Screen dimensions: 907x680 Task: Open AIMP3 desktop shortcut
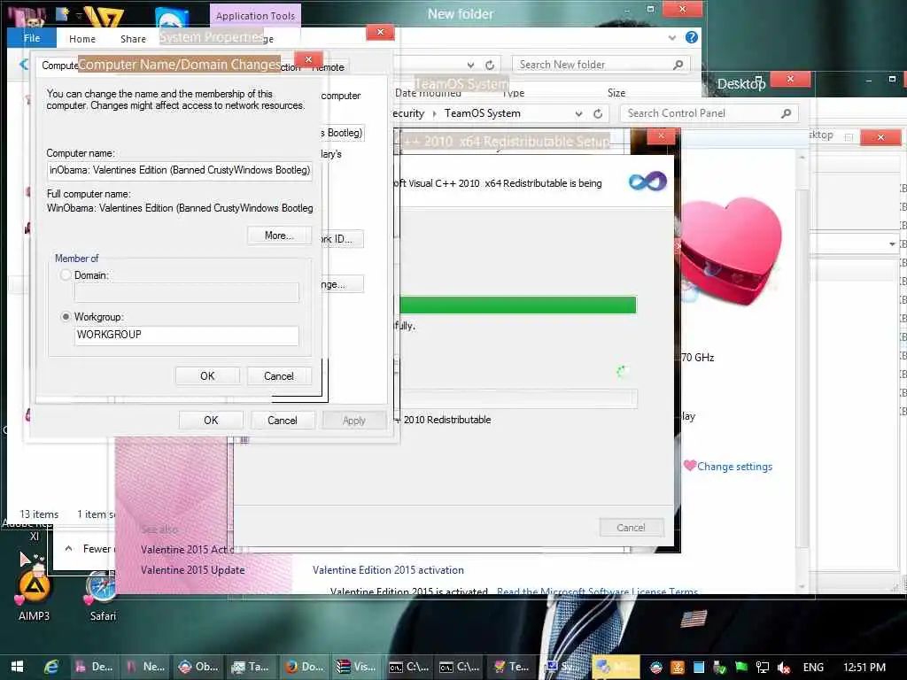pyautogui.click(x=34, y=594)
